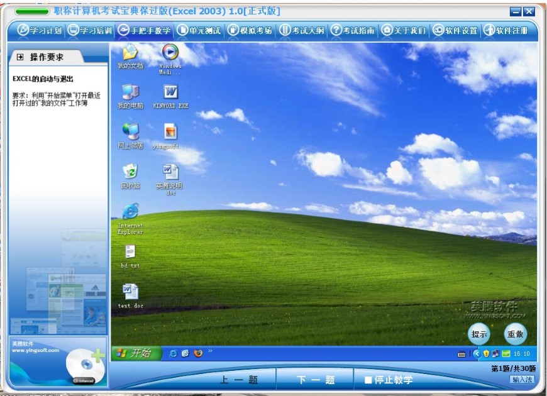Open the 学习培训 tab
Viewport: 547px width, 396px height.
pyautogui.click(x=90, y=30)
